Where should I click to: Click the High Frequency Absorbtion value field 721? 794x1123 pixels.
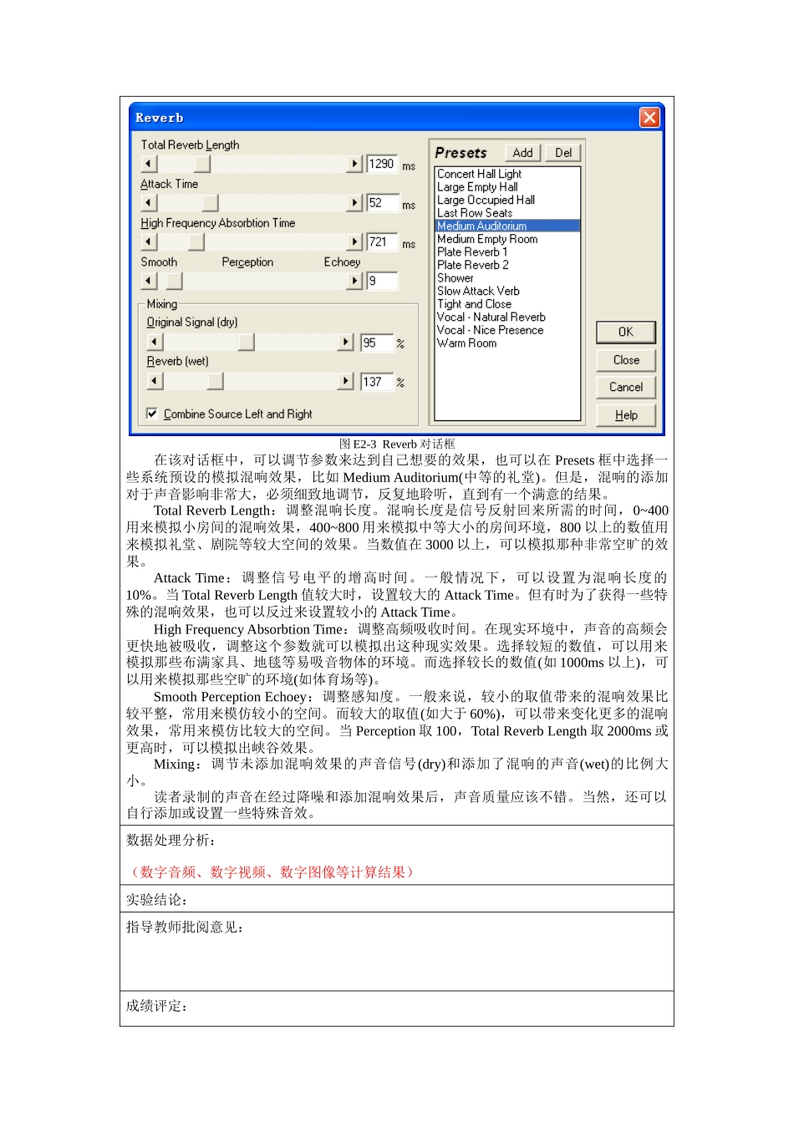[383, 242]
